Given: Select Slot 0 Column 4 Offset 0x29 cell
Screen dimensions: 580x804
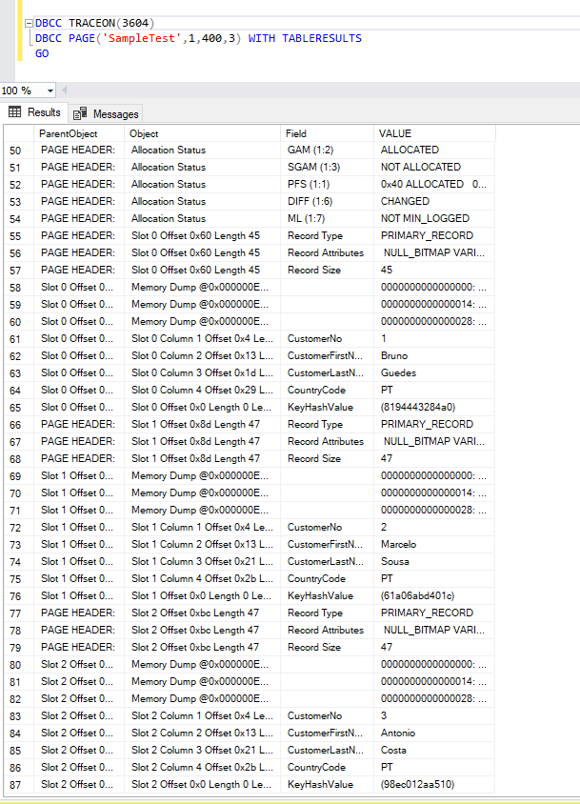Looking at the screenshot, I should coord(202,391).
